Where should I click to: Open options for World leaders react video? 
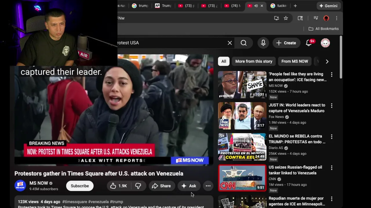click(332, 106)
